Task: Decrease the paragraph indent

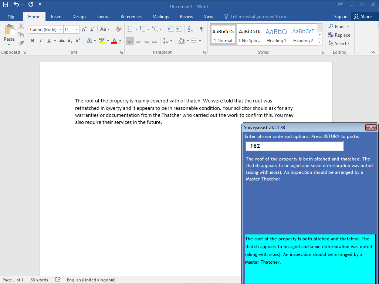Action: click(171, 29)
